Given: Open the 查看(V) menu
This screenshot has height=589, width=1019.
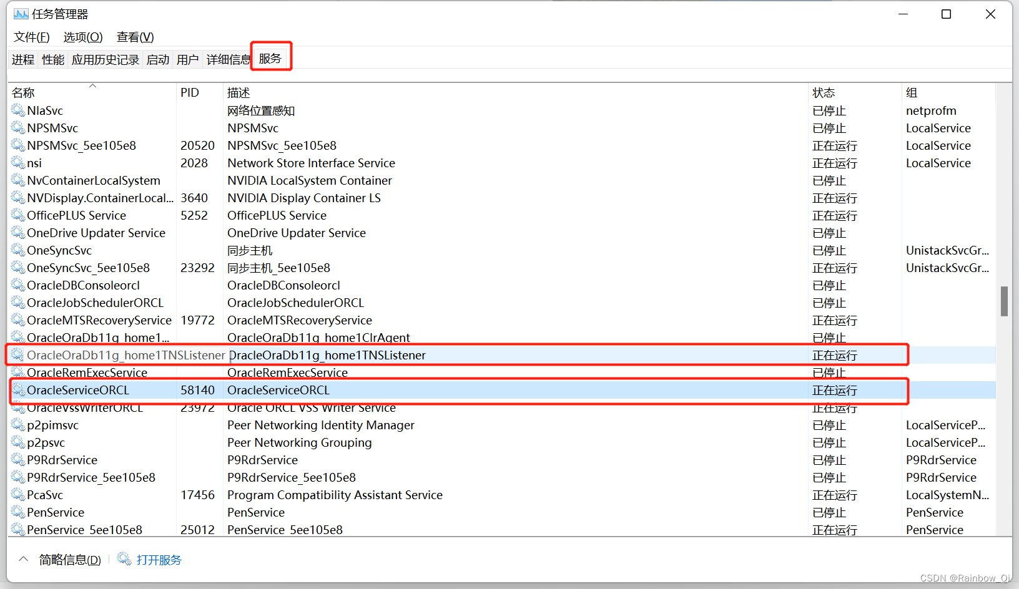Looking at the screenshot, I should [135, 37].
